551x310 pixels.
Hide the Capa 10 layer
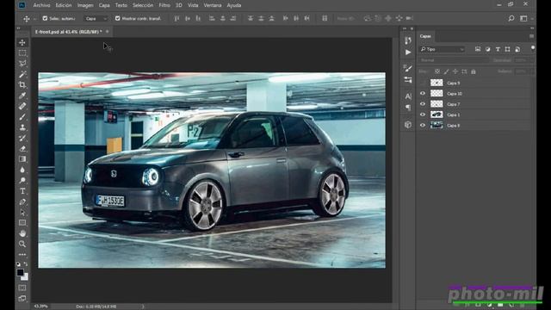[x=423, y=94]
